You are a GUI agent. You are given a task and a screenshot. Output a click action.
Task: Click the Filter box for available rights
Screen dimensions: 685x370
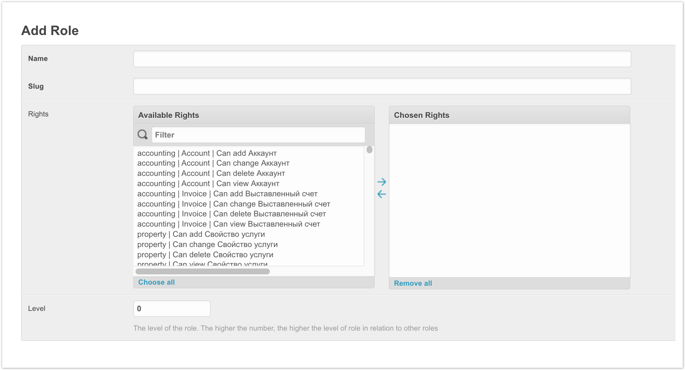pos(258,135)
